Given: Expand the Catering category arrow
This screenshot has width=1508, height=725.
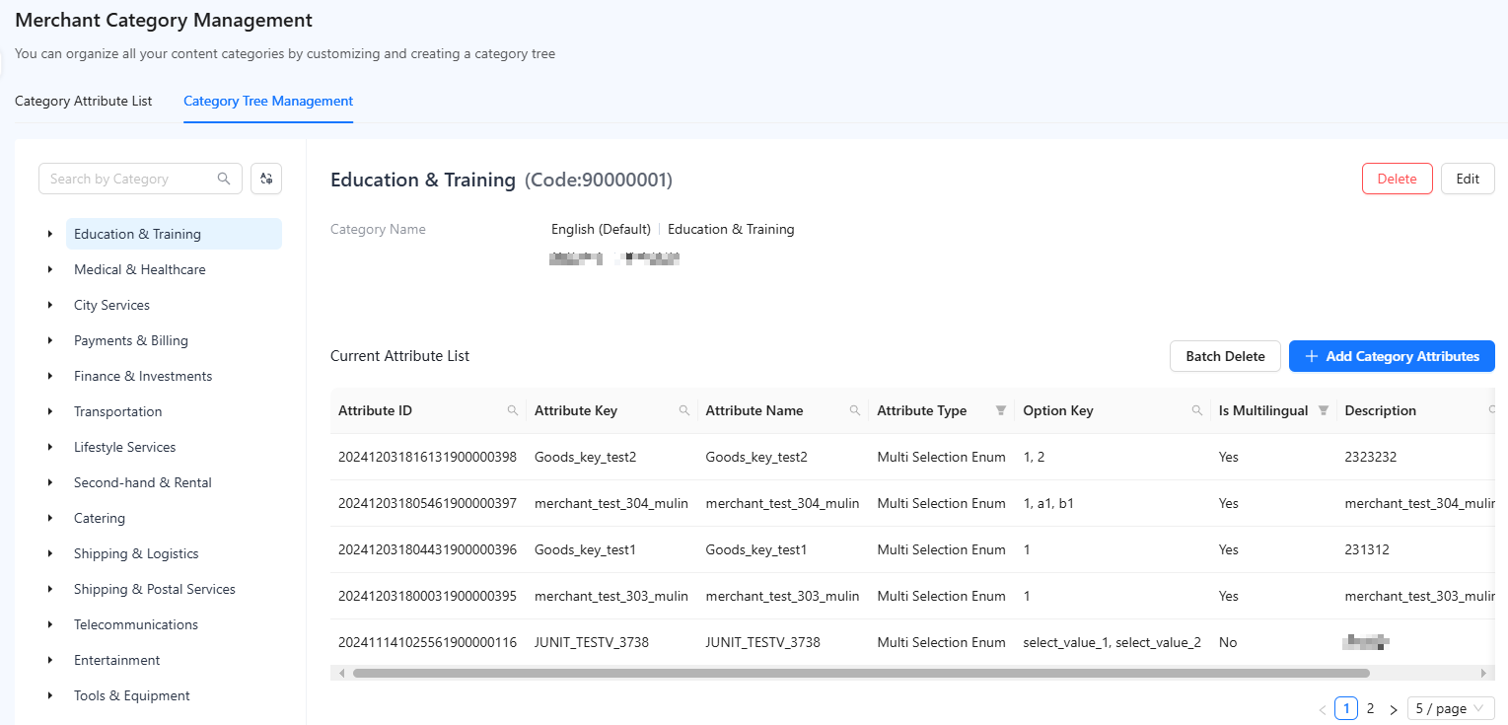Looking at the screenshot, I should [50, 518].
